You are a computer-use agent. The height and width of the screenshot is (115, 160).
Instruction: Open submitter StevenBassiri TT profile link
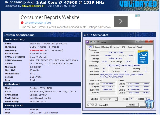[33, 6]
